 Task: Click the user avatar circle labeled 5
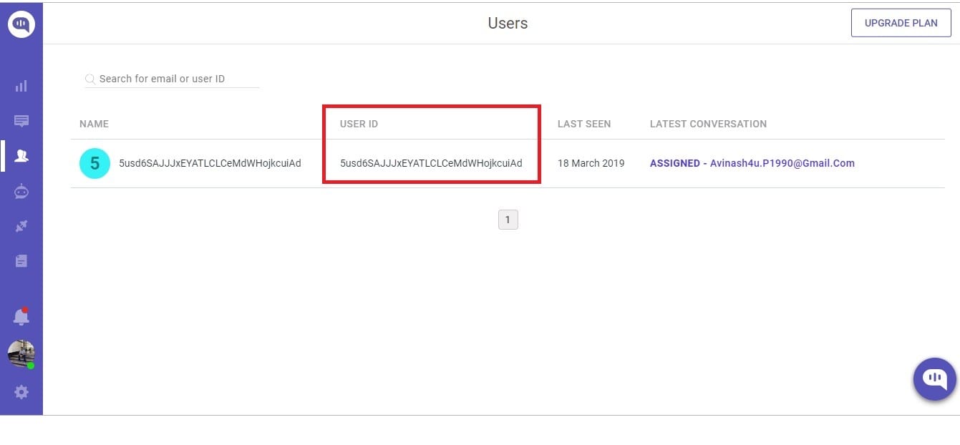pyautogui.click(x=94, y=164)
